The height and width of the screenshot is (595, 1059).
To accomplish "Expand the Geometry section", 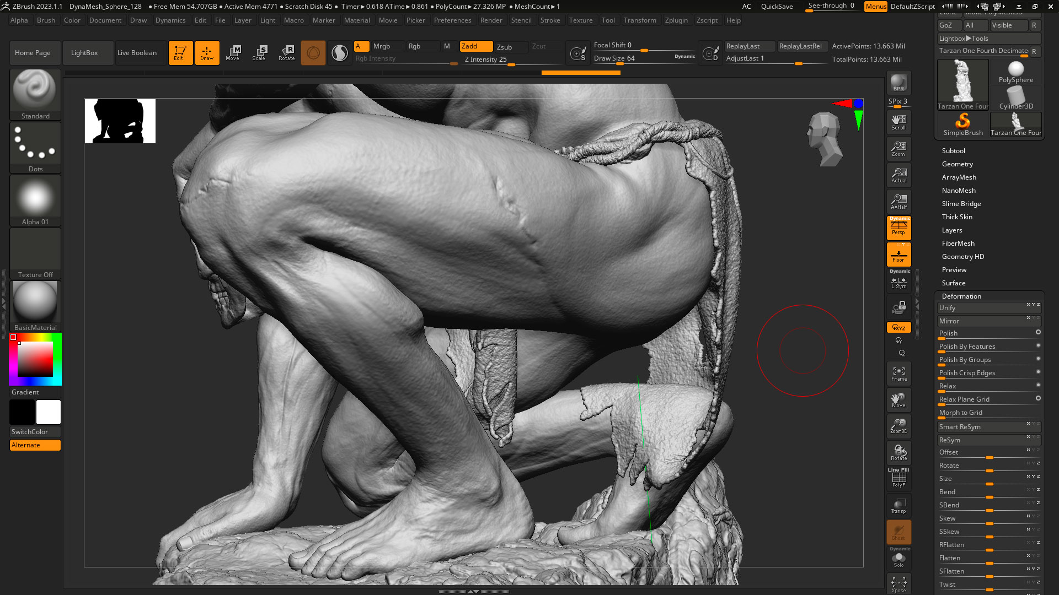I will coord(957,164).
